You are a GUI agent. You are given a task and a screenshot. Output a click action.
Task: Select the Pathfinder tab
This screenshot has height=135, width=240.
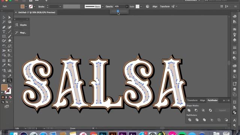pos(213,100)
